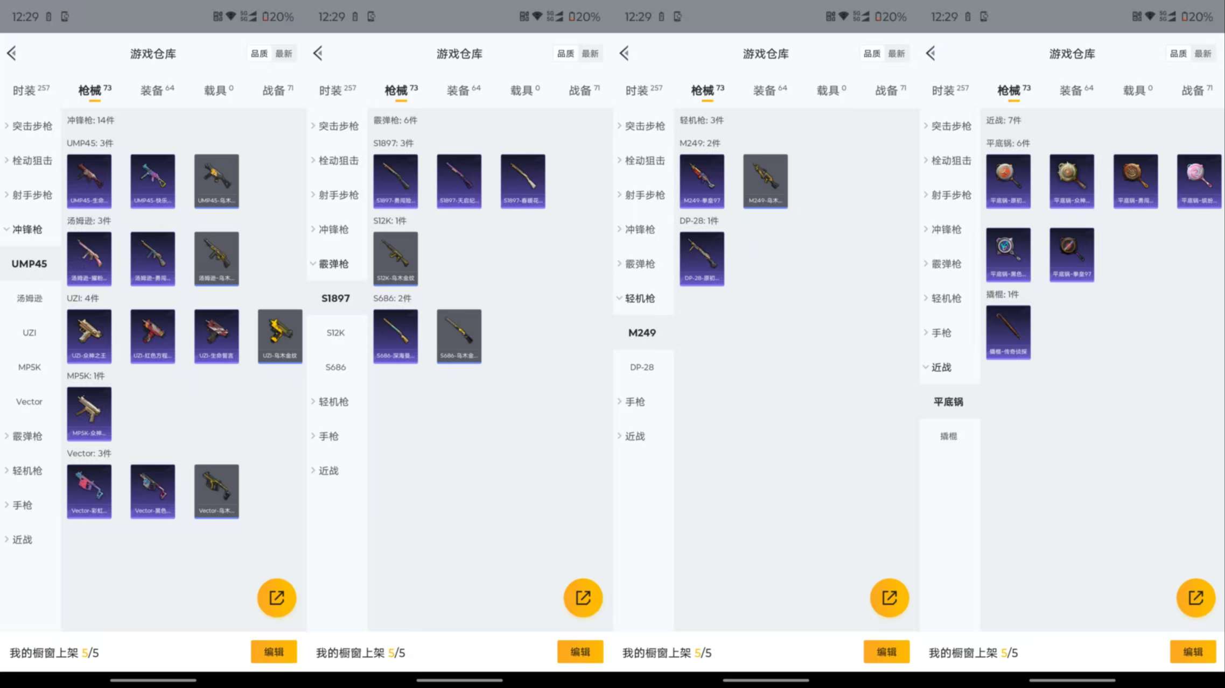Viewport: 1225px width, 688px height.
Task: Tap the back arrow on the 游戏仓库 page
Action: point(12,53)
